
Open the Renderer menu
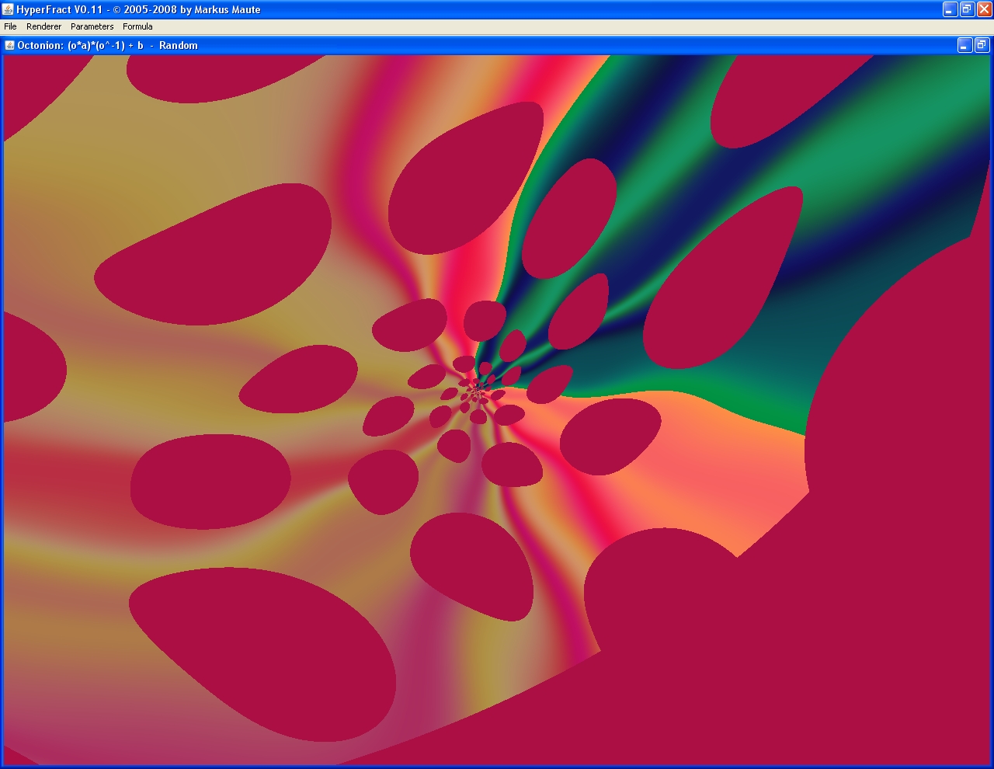point(43,26)
